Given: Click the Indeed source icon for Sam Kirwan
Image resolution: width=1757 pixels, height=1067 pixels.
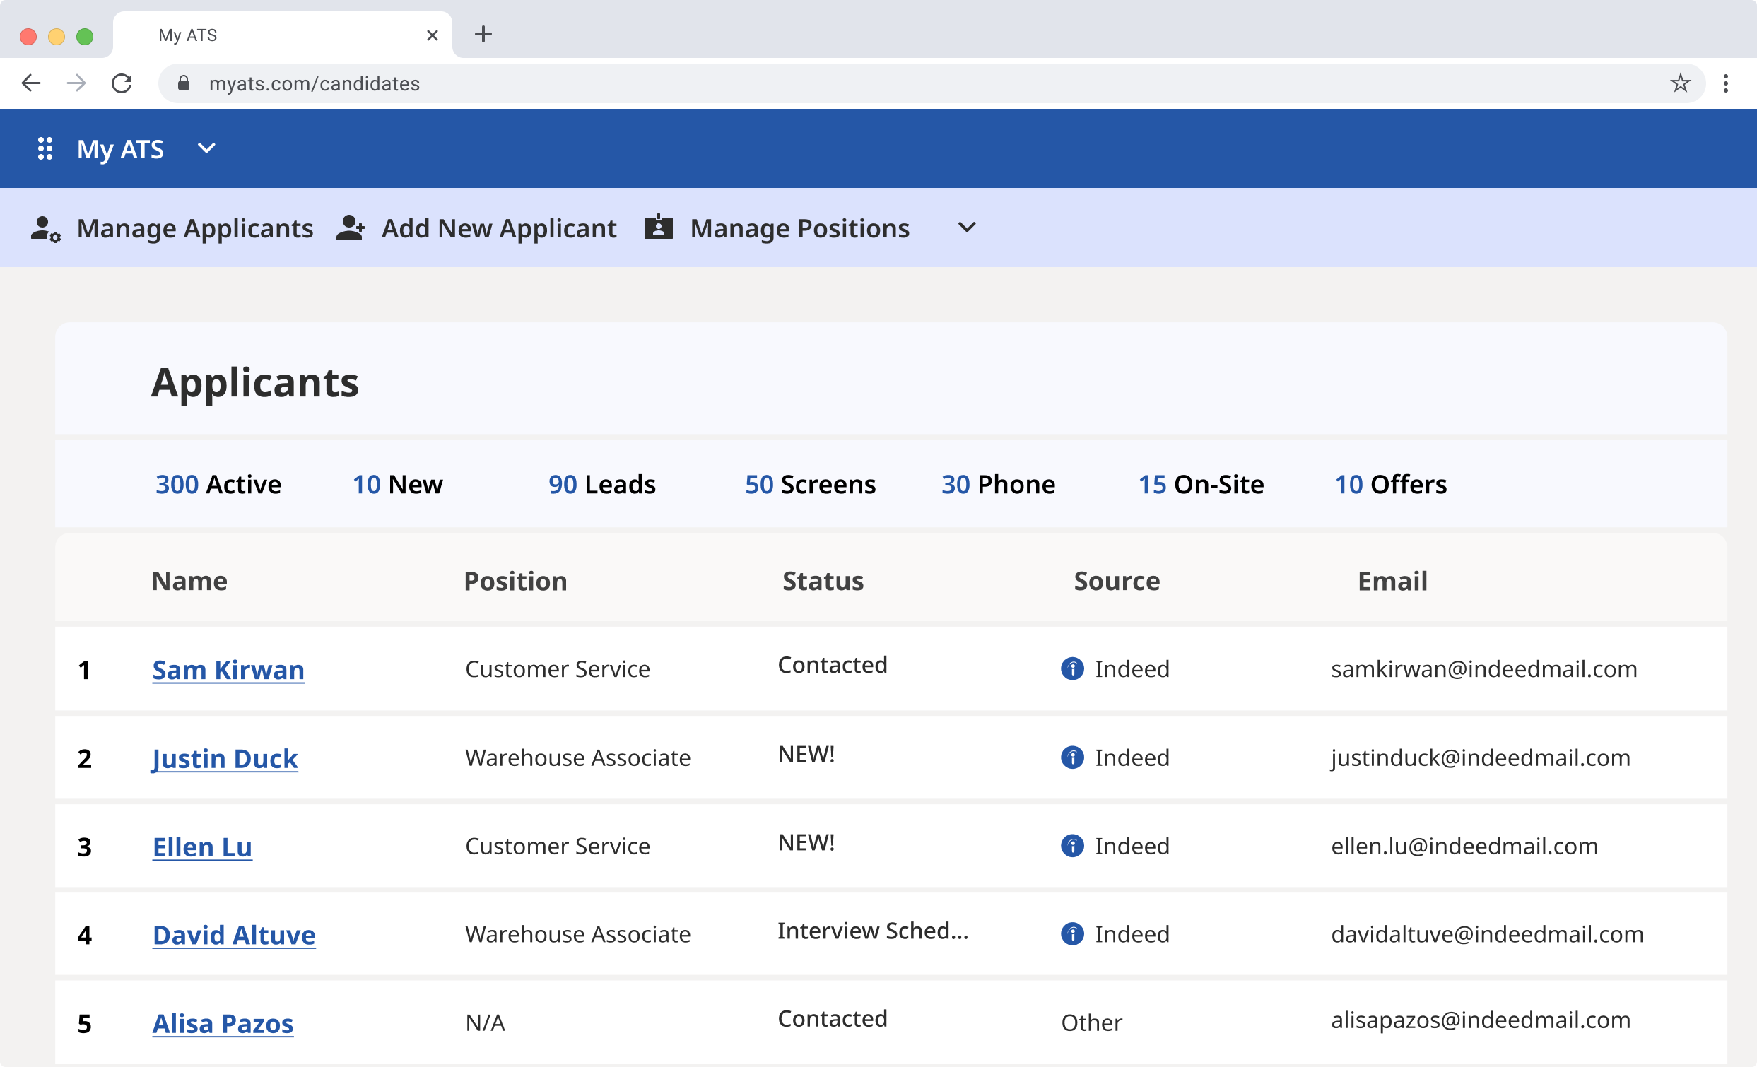Looking at the screenshot, I should click(1074, 668).
